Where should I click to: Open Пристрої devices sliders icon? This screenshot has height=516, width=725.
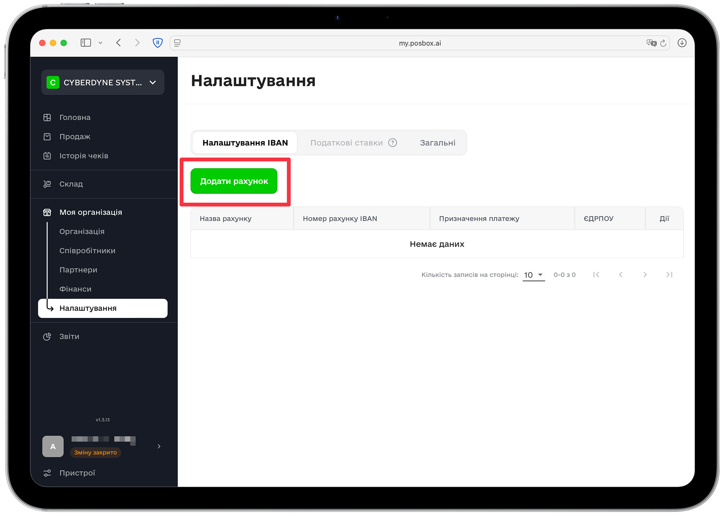tap(47, 473)
